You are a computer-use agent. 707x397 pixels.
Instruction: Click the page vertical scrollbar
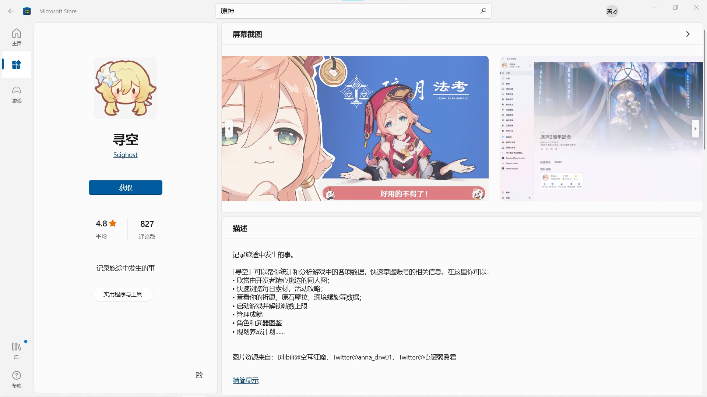(x=705, y=89)
